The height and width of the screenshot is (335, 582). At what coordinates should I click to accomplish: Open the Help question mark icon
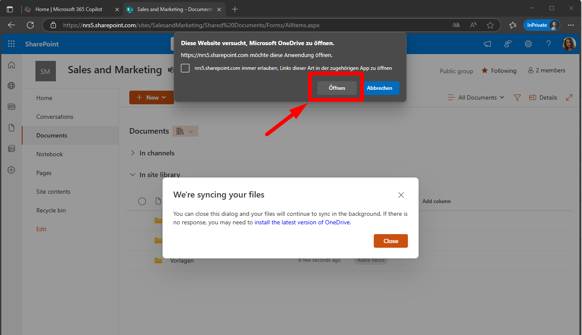[549, 44]
